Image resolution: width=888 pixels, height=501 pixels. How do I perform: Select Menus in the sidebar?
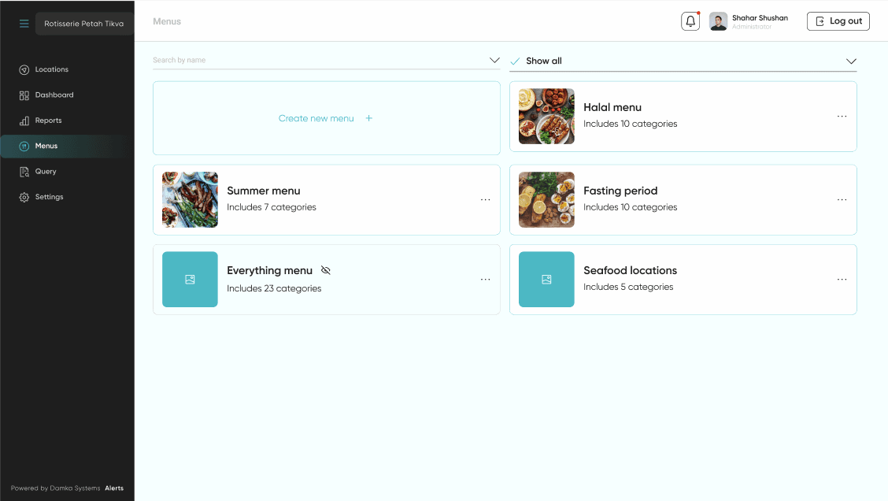pyautogui.click(x=46, y=146)
